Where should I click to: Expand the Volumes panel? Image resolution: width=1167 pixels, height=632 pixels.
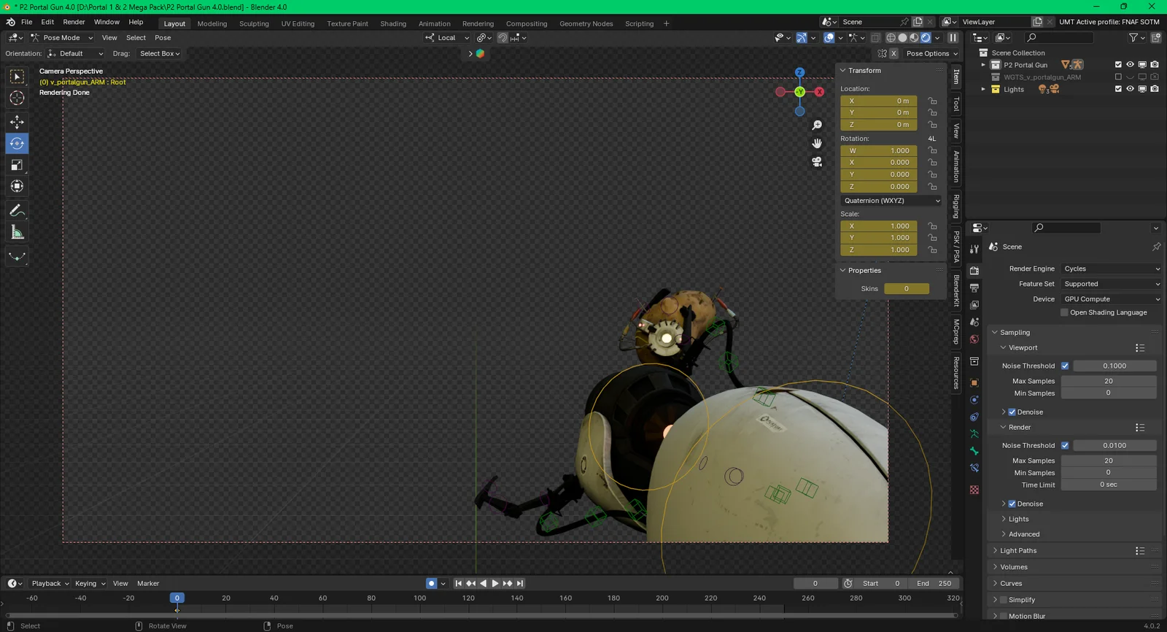(1014, 567)
